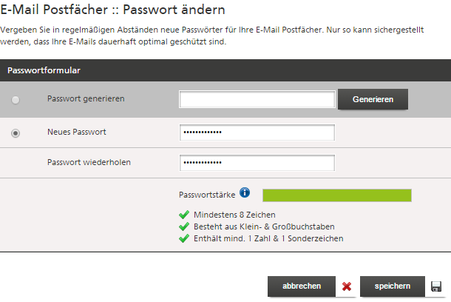The image size is (451, 302).
Task: Click the blue password strength info icon
Action: click(x=245, y=193)
